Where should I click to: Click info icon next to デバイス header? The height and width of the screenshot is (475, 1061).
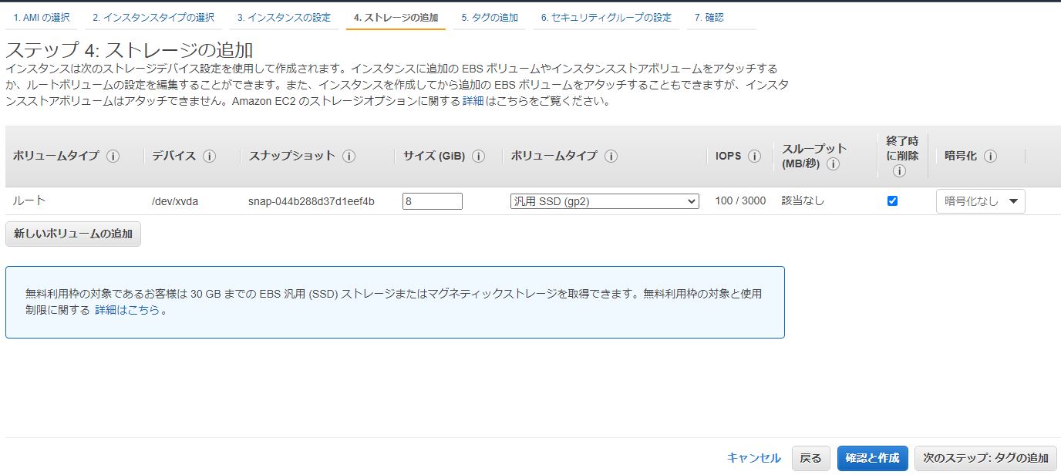[209, 156]
